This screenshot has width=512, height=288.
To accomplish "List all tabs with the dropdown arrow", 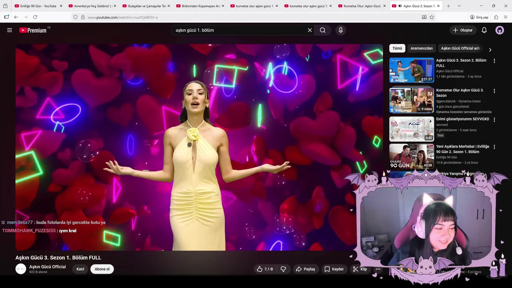I will click(x=459, y=6).
